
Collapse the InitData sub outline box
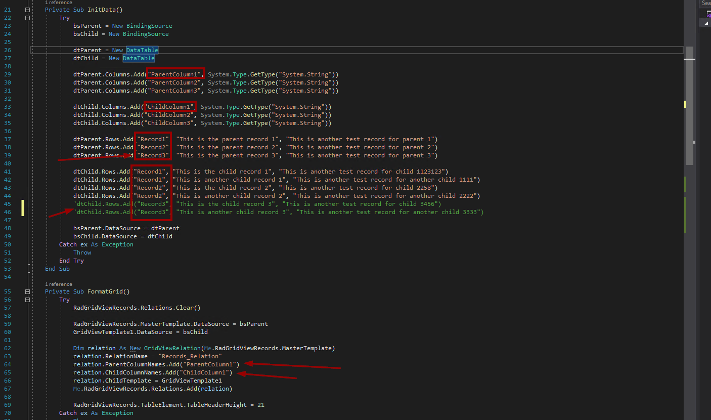(x=28, y=10)
